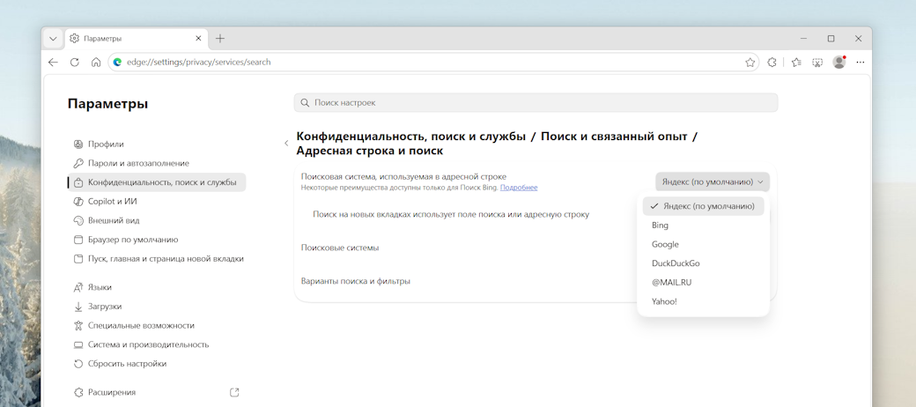The width and height of the screenshot is (916, 407).
Task: Click the Браузер по умолчанию icon
Action: coord(78,240)
